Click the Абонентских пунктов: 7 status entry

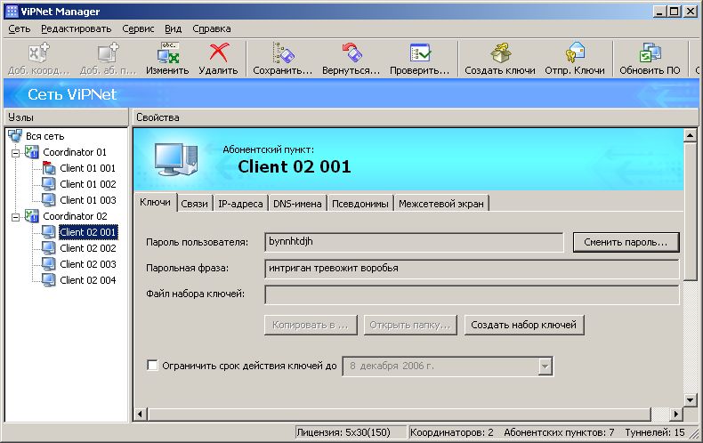tap(559, 432)
